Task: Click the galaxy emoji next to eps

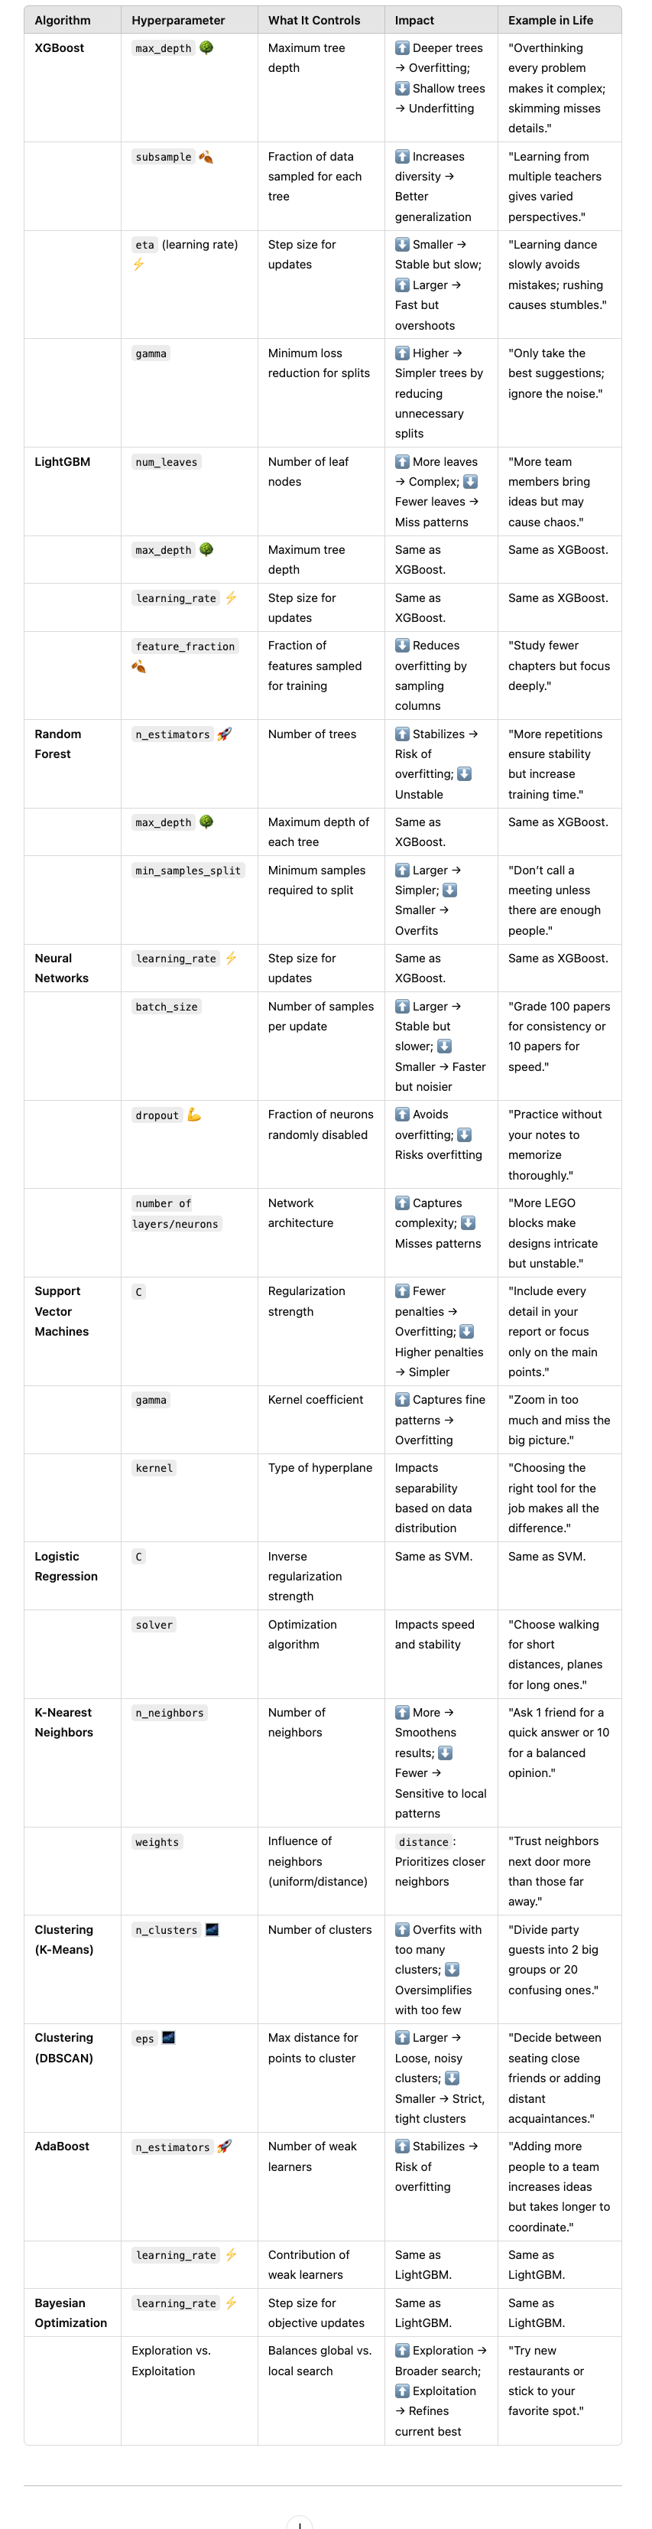Action: click(169, 2037)
